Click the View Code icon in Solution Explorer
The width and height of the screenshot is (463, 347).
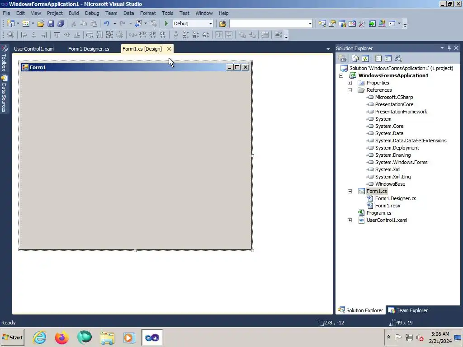coord(378,58)
